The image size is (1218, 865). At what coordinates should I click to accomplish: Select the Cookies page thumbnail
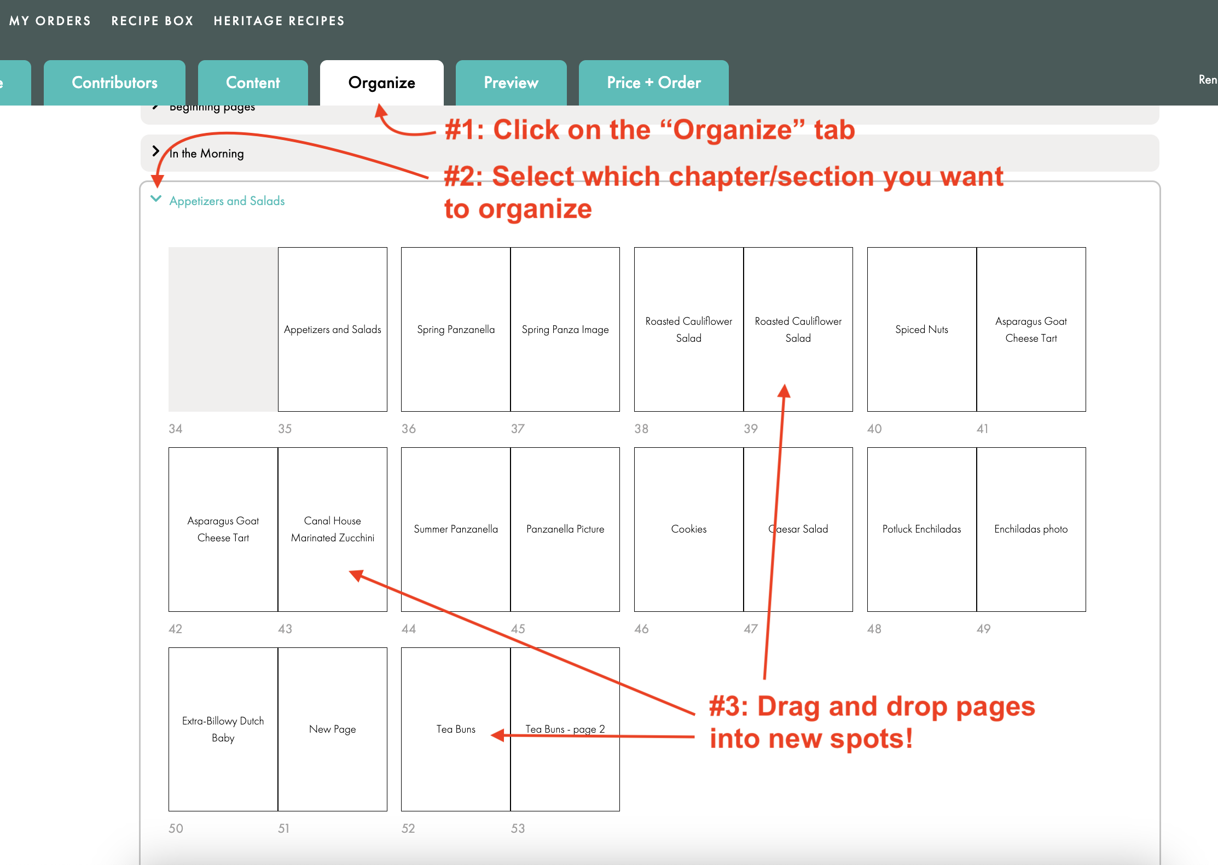point(688,529)
